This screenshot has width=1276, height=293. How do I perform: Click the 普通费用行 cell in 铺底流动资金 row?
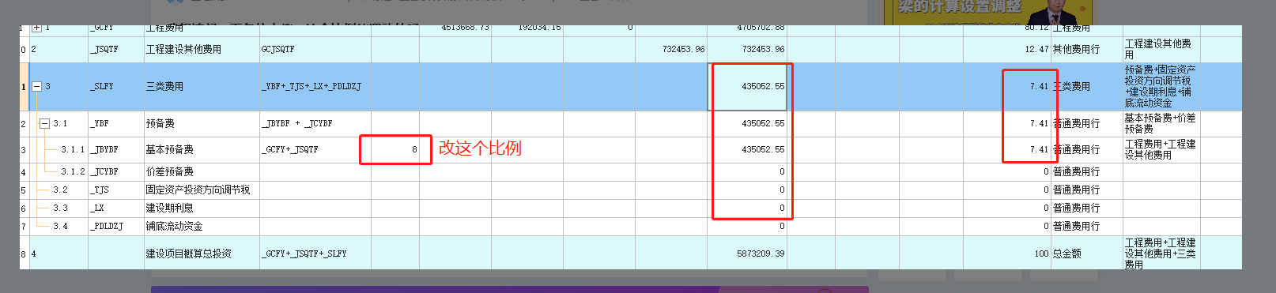click(x=1087, y=226)
